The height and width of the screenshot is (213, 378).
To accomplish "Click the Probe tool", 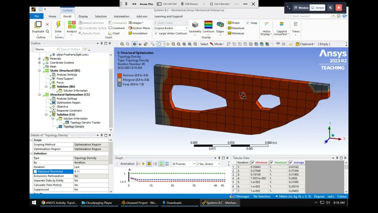I will [234, 23].
